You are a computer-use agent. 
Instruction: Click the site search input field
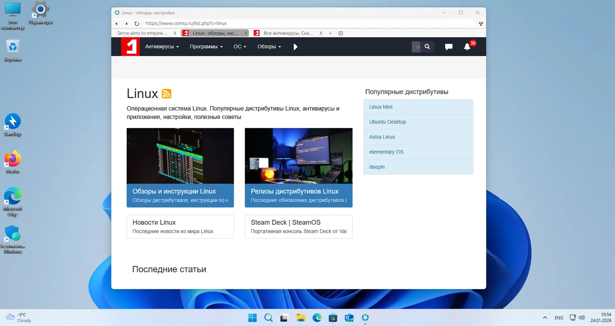[416, 47]
